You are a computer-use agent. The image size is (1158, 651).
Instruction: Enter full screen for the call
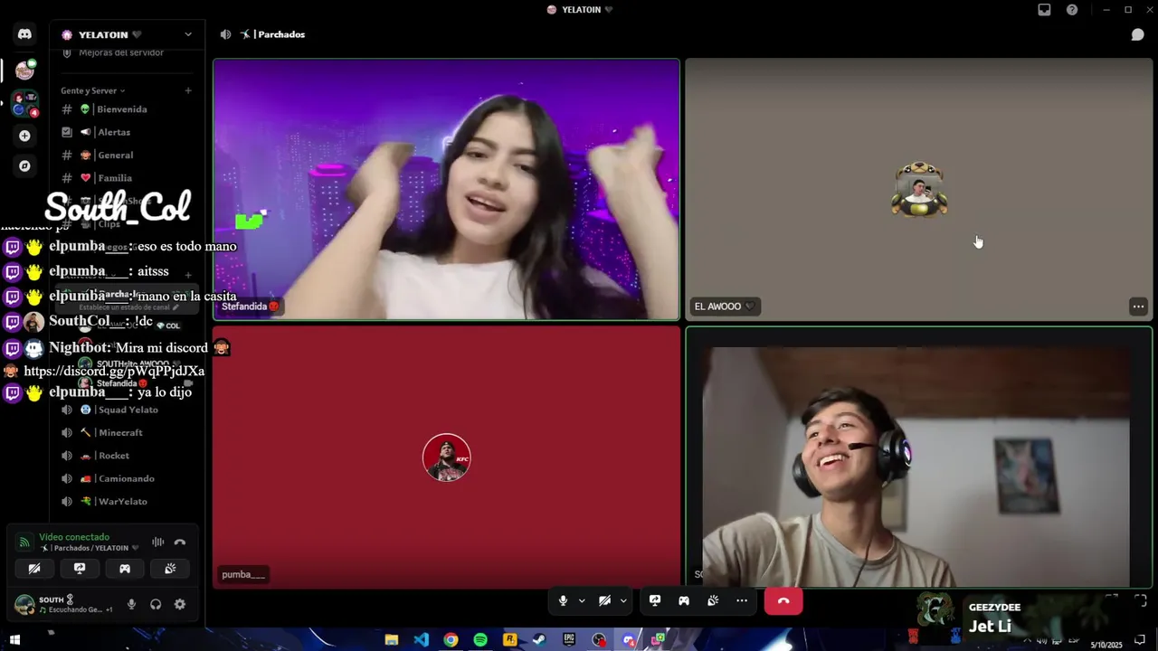click(1140, 599)
